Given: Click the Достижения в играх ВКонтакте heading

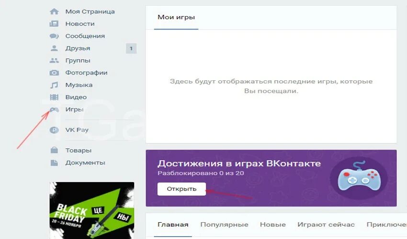Looking at the screenshot, I should [239, 163].
